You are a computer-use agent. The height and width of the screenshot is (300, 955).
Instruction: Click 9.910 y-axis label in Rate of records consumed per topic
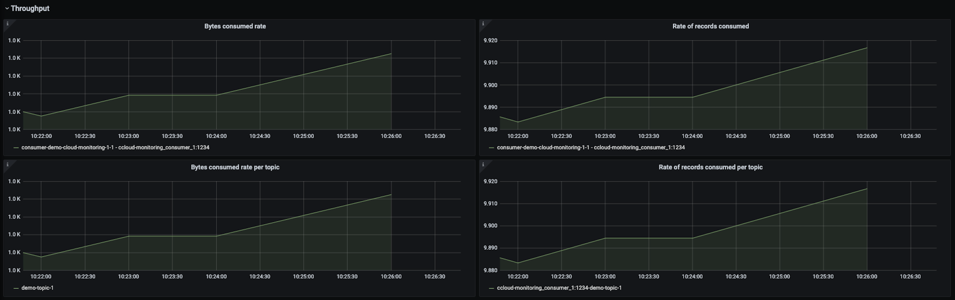pyautogui.click(x=490, y=204)
